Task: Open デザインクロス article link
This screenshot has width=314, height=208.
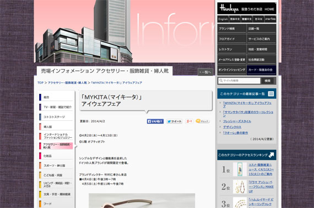Action: coord(232,127)
